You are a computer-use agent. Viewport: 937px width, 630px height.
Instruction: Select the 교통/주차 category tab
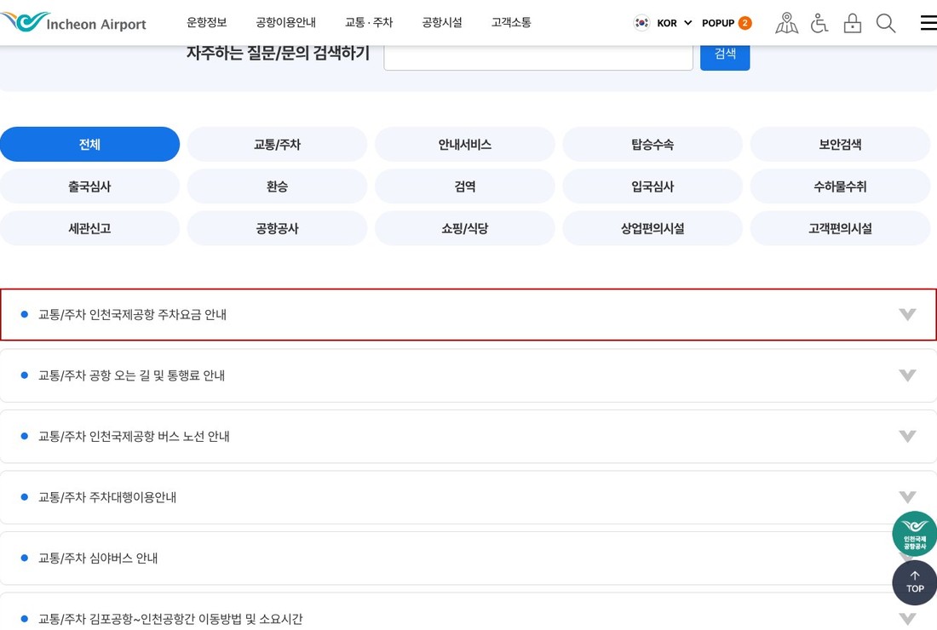click(278, 144)
